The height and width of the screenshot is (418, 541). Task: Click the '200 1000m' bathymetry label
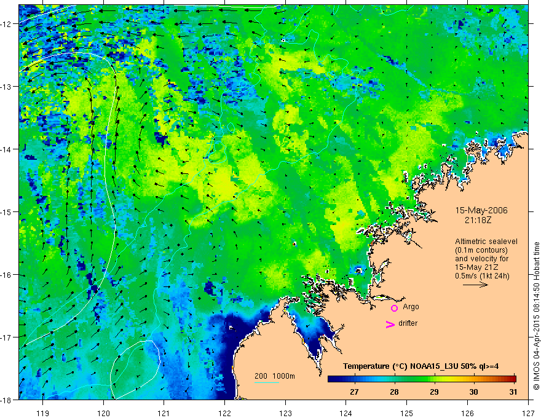275,376
